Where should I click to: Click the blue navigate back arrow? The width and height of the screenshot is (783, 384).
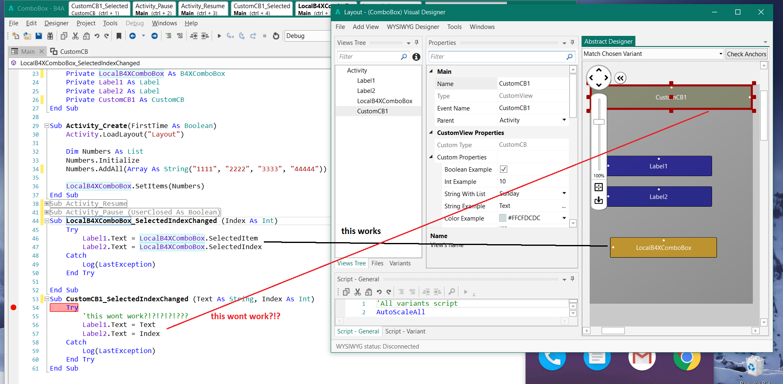coord(133,36)
